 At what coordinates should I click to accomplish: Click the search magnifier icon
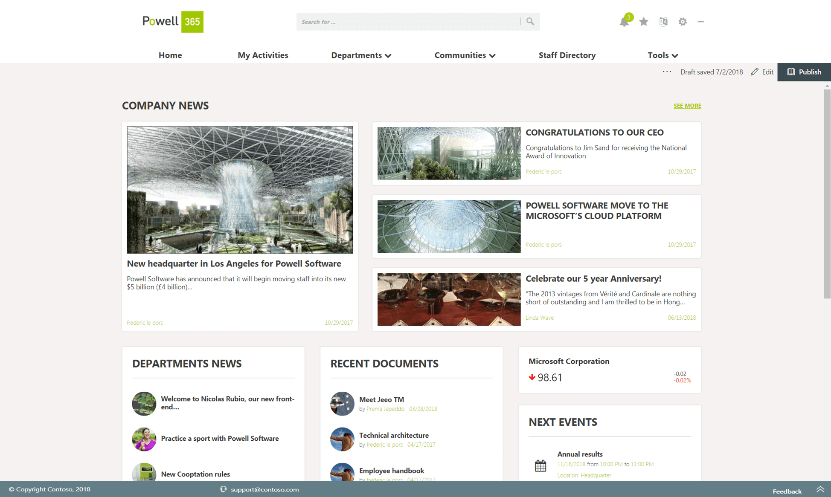530,21
